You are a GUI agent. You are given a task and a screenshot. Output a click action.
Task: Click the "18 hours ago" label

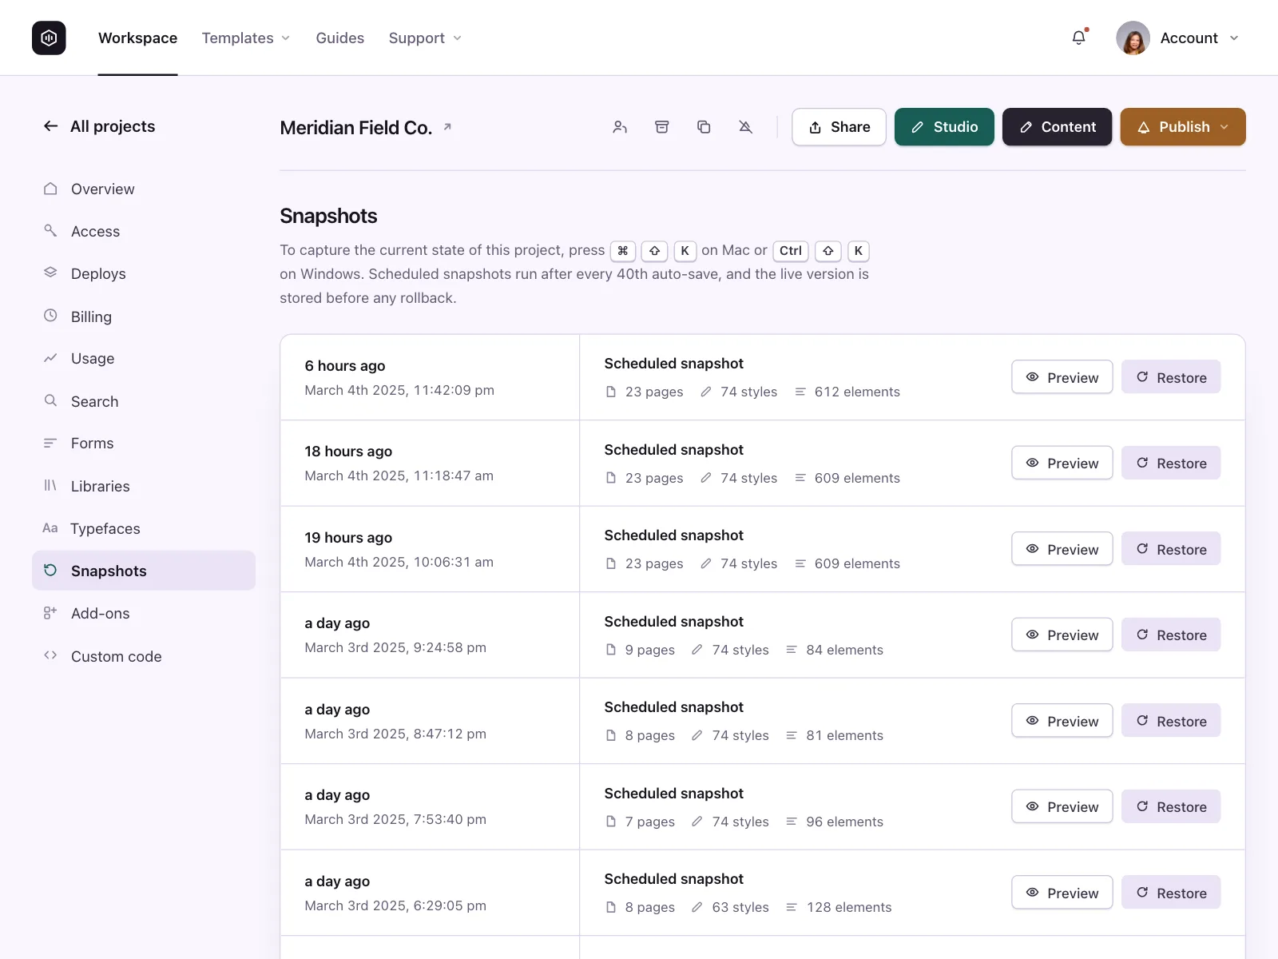pyautogui.click(x=348, y=452)
